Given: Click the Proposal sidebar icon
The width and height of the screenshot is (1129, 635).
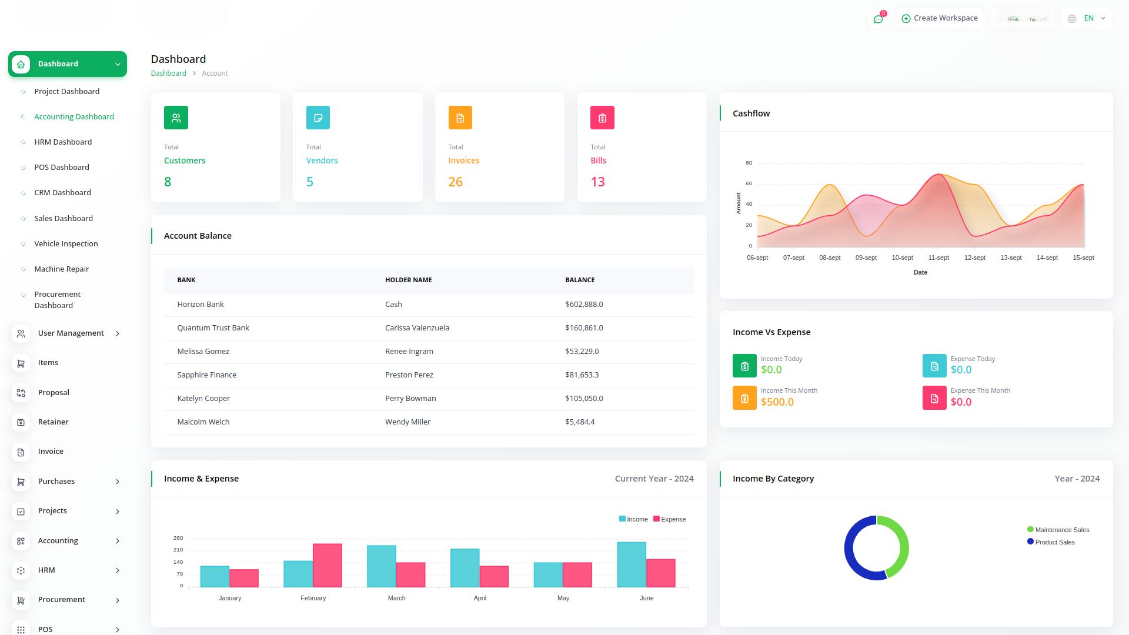Looking at the screenshot, I should coord(21,393).
